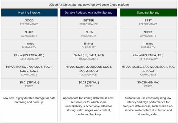Click Standard Storage's 11 nines durability
The image size is (178, 123).
click(148, 44)
